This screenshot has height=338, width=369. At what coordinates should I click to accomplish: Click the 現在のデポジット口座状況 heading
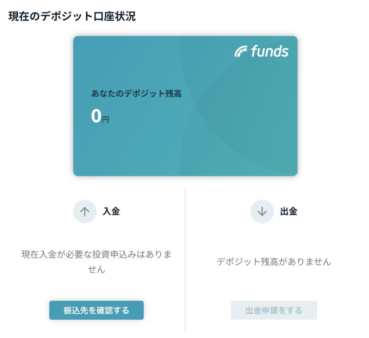pyautogui.click(x=72, y=17)
